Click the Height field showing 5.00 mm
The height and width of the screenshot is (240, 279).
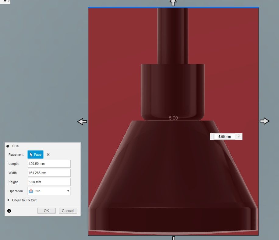pyautogui.click(x=49, y=182)
